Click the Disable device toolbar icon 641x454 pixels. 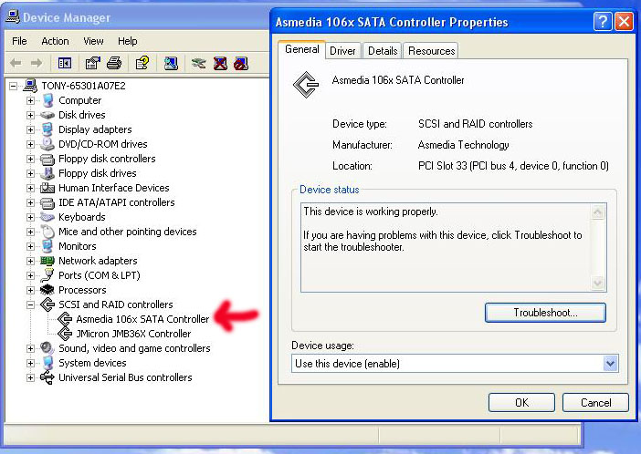(240, 63)
